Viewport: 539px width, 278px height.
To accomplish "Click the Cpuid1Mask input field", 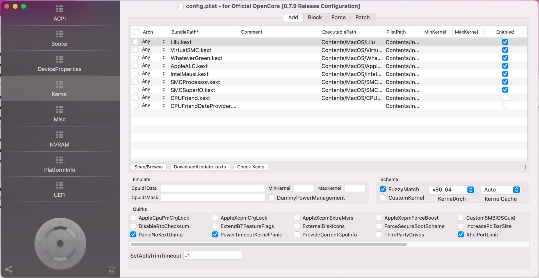I will 213,197.
